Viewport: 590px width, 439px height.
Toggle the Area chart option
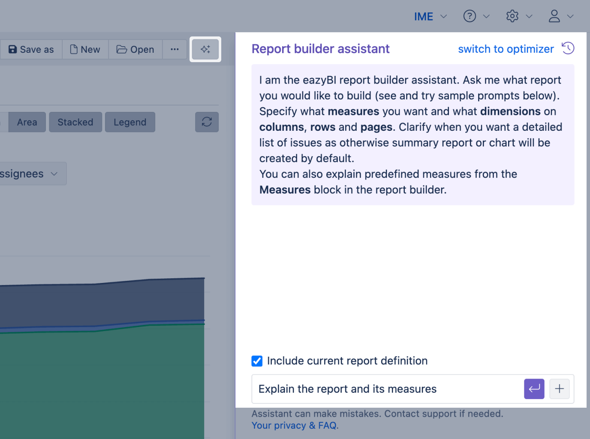[x=27, y=122]
